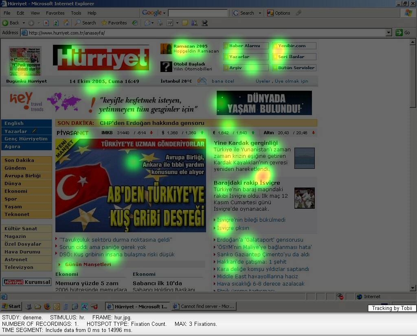Open the Help menu
The width and height of the screenshot is (417, 336).
click(x=92, y=13)
